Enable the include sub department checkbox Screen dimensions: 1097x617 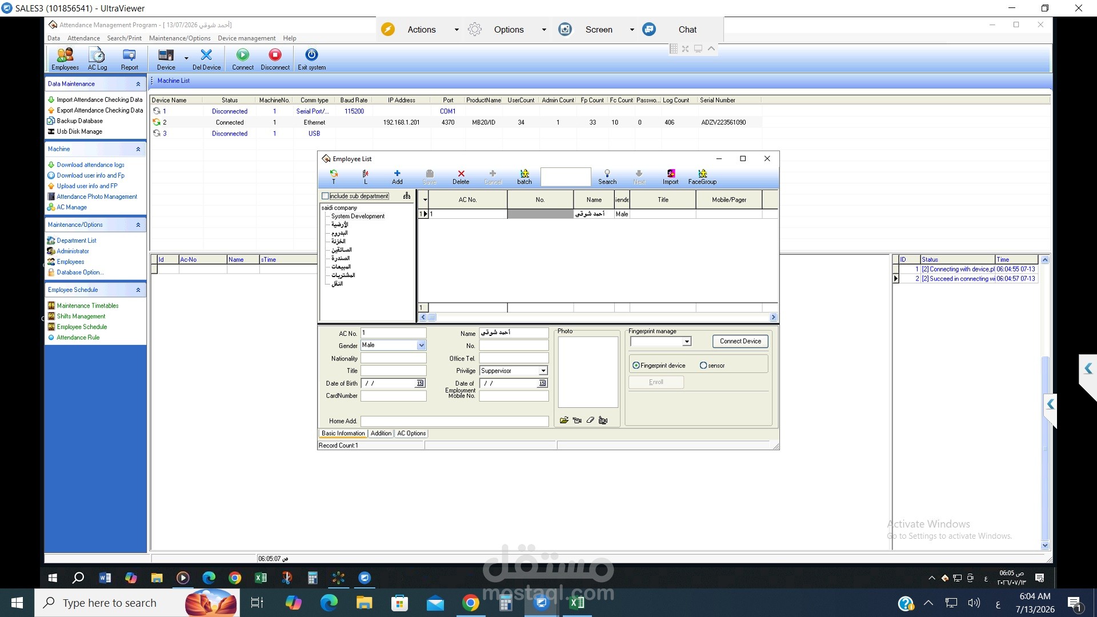point(325,196)
